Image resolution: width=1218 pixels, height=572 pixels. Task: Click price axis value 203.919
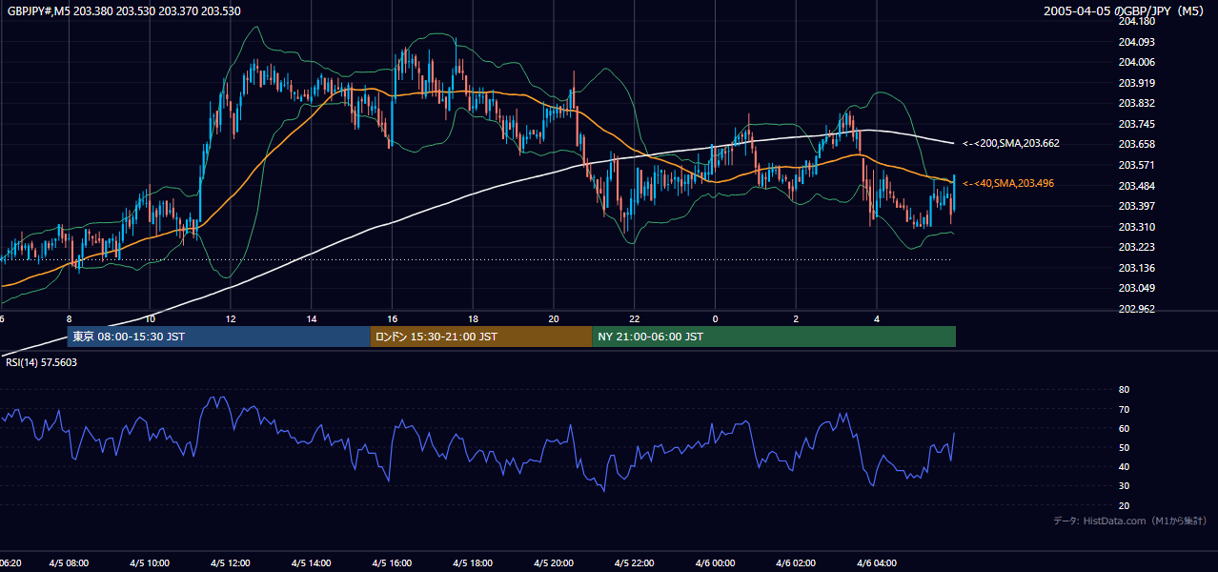tap(1136, 83)
